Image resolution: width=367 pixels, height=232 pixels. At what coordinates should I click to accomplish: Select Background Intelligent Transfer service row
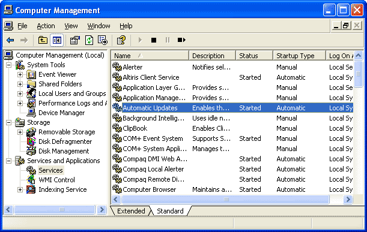(232, 118)
